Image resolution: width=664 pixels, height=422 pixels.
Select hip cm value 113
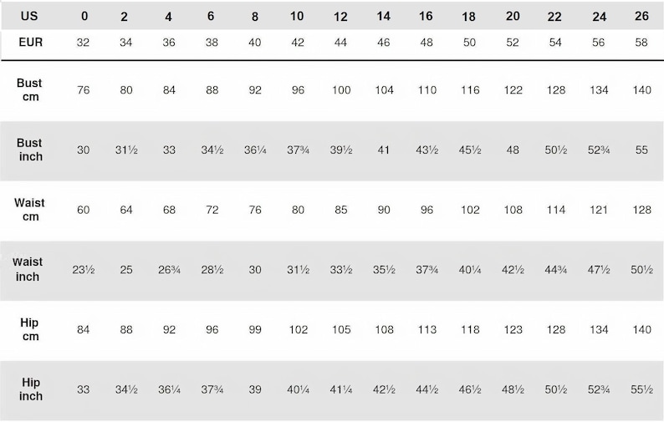427,330
